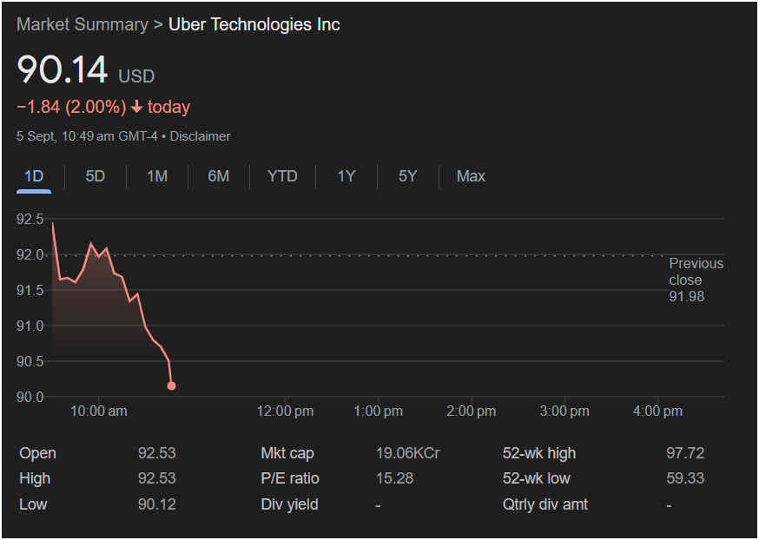
Task: Click the 5 Sept, 10:49 am timestamp
Action: pyautogui.click(x=87, y=136)
